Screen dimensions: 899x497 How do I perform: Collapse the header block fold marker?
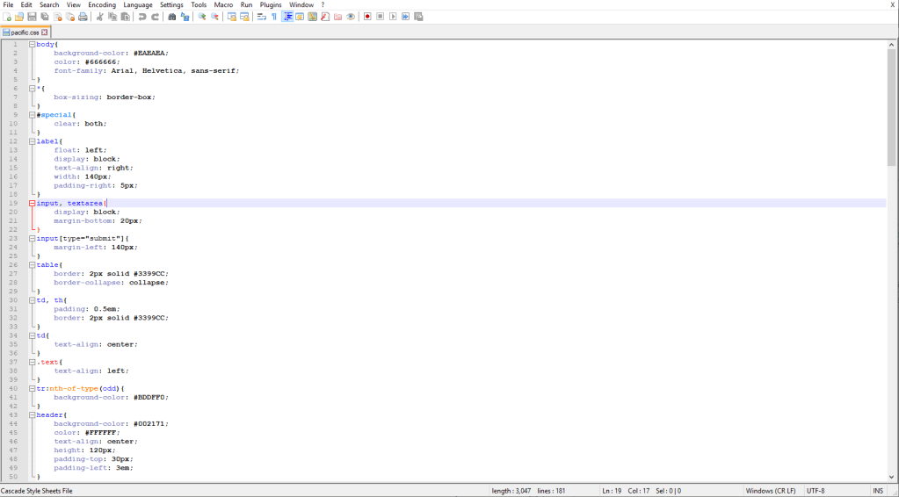coord(33,414)
